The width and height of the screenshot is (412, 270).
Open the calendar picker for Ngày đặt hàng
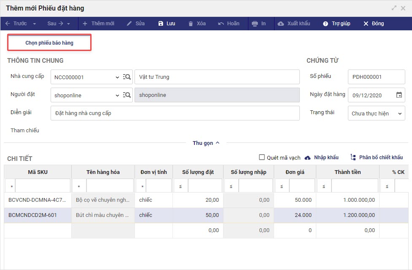coord(399,95)
